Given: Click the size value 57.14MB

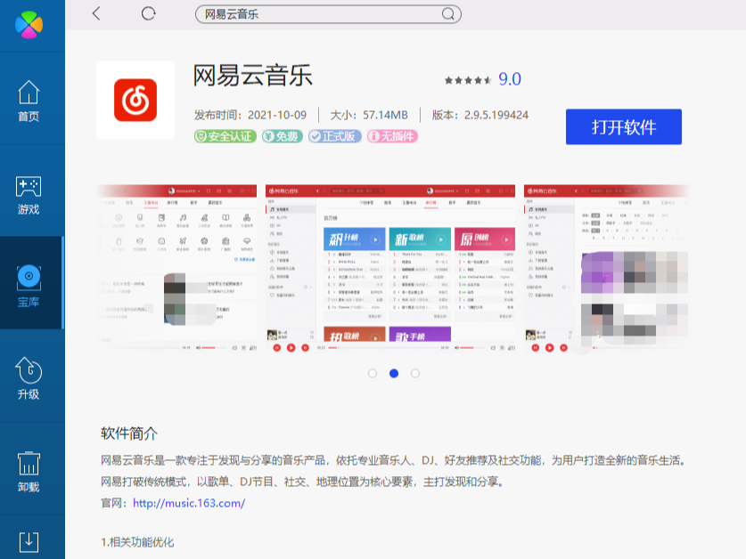Looking at the screenshot, I should pyautogui.click(x=385, y=115).
